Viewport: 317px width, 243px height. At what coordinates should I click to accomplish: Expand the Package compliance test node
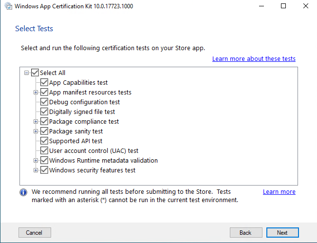click(x=36, y=121)
